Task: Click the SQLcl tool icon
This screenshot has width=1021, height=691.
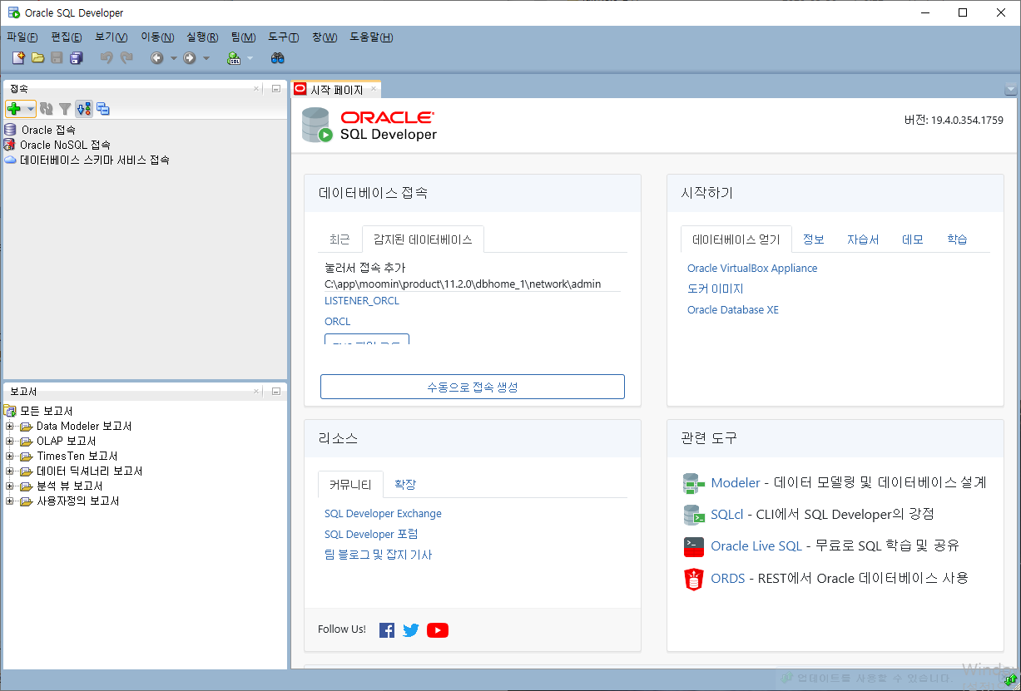Action: 694,515
